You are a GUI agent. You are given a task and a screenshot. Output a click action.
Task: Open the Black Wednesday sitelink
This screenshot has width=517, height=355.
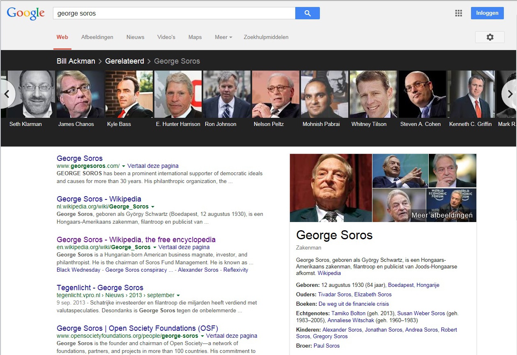coord(78,270)
